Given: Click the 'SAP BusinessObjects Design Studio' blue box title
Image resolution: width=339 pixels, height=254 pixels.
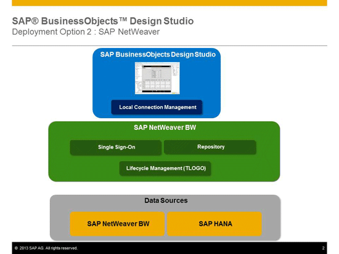Looking at the screenshot, I should point(158,54).
